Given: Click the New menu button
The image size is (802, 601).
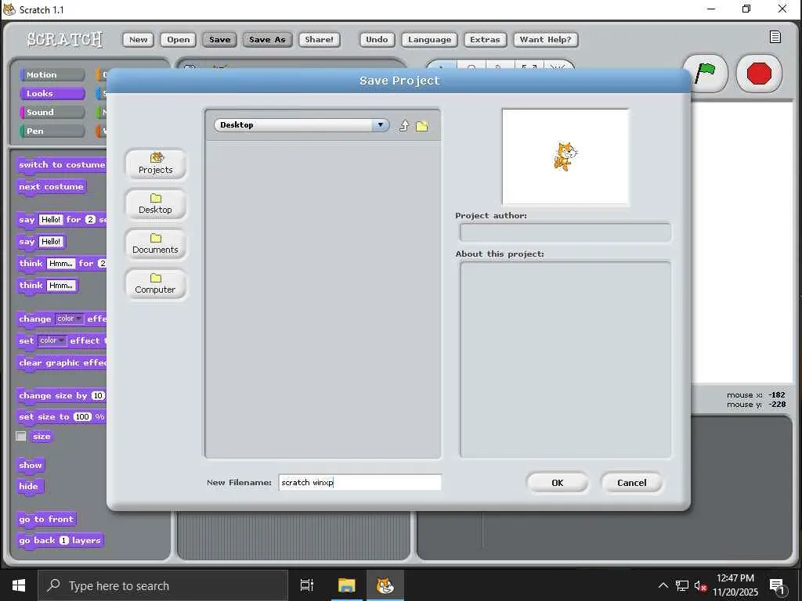Looking at the screenshot, I should pyautogui.click(x=138, y=39).
